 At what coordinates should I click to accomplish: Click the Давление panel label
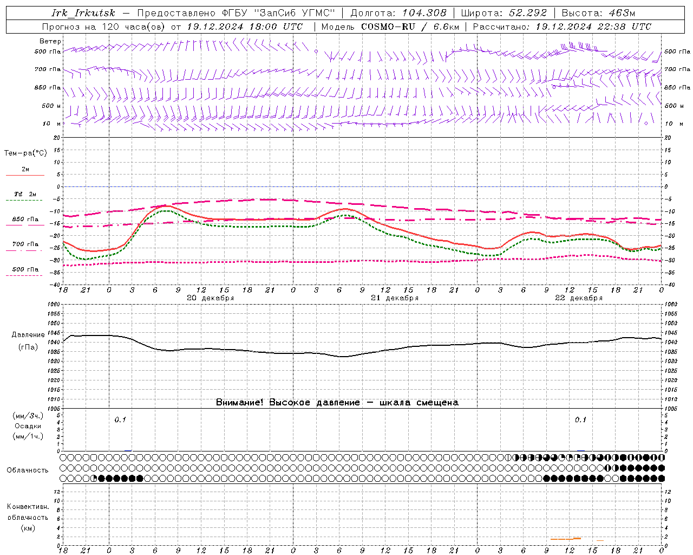coord(28,335)
